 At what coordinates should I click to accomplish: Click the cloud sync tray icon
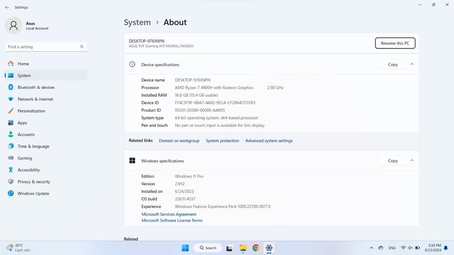(381, 248)
